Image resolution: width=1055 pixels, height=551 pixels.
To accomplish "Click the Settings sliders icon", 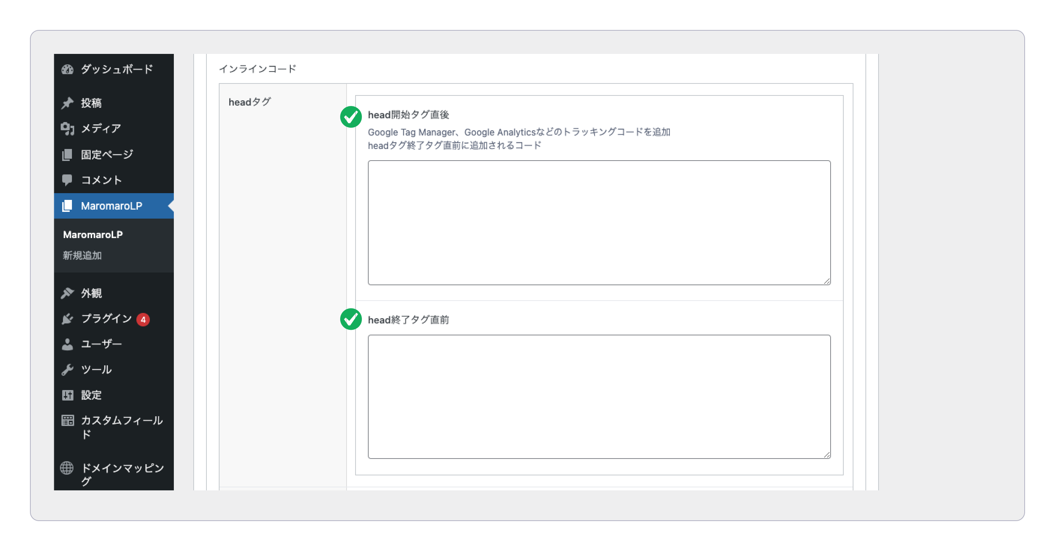I will 67,395.
